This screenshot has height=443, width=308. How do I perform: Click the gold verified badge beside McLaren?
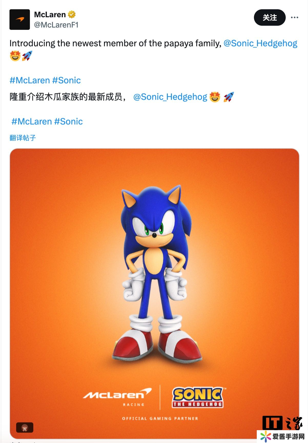[x=72, y=14]
